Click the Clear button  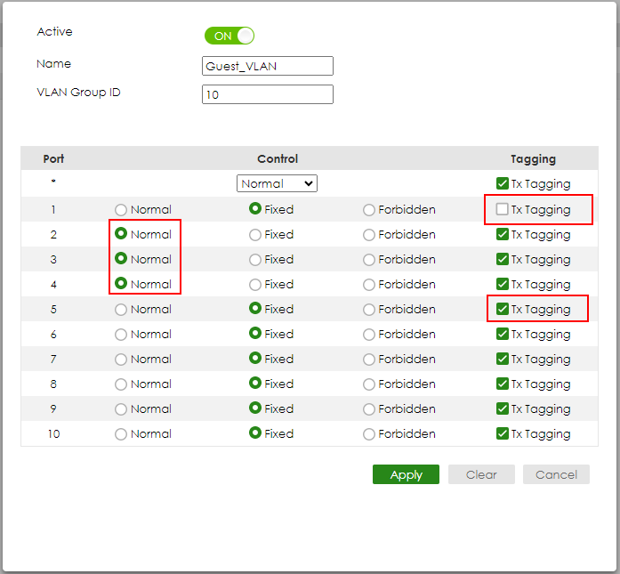(x=481, y=474)
